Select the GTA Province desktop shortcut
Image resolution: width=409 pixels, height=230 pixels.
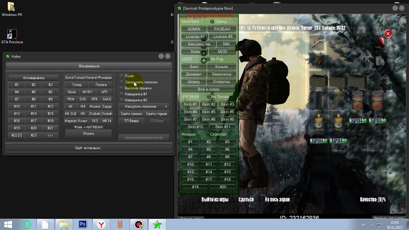click(12, 37)
